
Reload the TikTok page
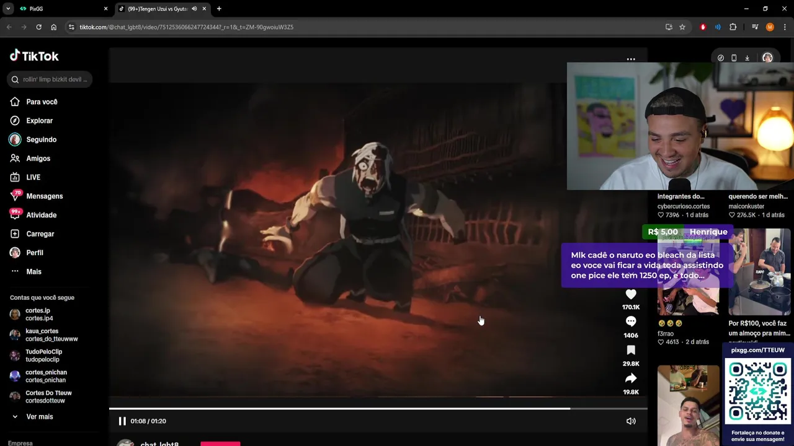(38, 27)
